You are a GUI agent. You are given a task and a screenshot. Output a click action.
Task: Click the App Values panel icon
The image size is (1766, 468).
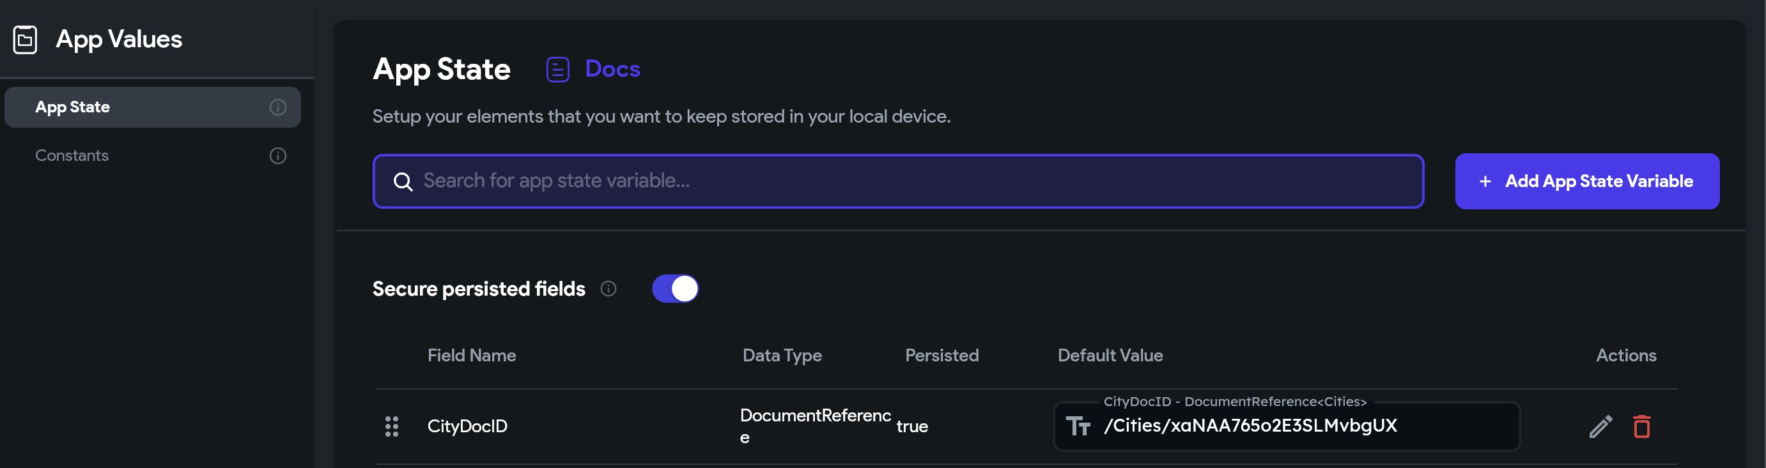point(26,40)
